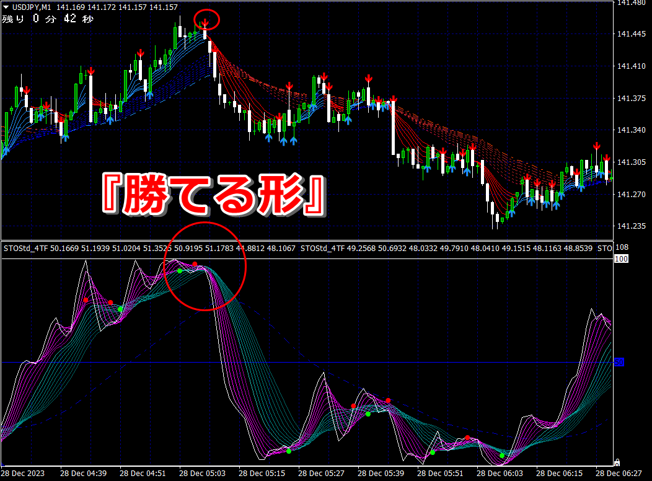
Task: Click price level 141.340 on the axis
Action: [x=631, y=130]
